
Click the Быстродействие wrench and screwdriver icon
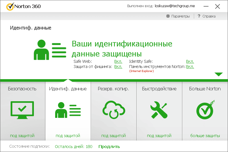click(159, 110)
